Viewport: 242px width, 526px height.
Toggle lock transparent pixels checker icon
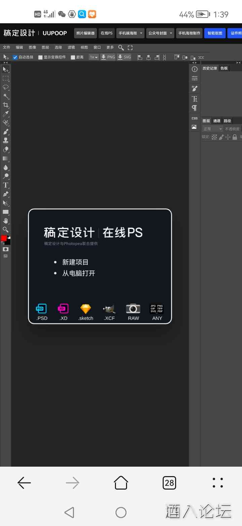214,137
